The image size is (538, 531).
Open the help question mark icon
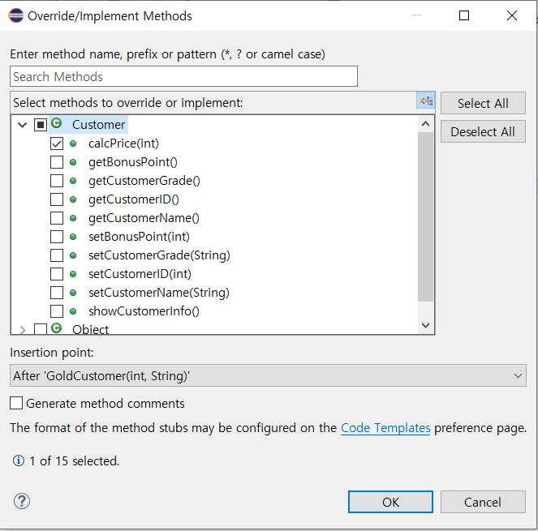tap(22, 501)
